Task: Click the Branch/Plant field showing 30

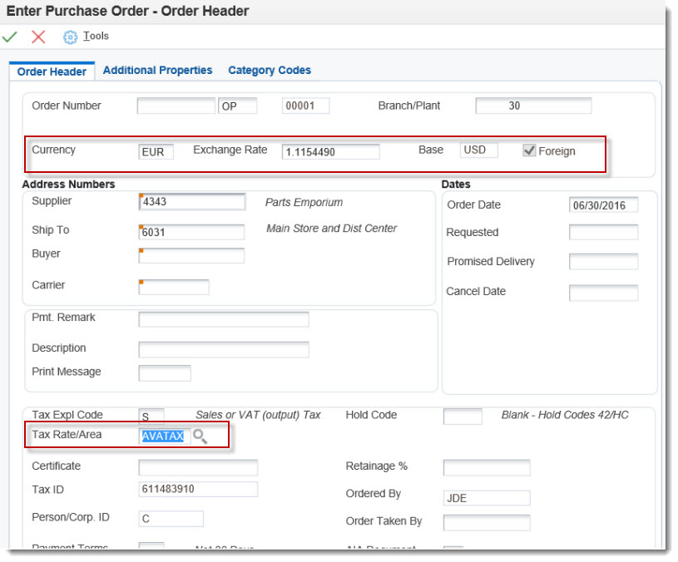Action: [x=533, y=106]
